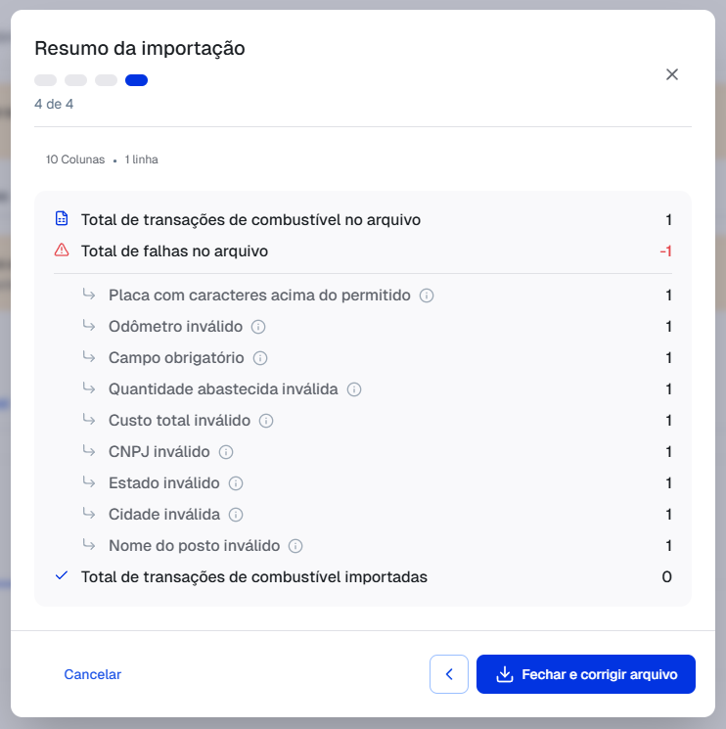The image size is (726, 729).
Task: Show info for Nome do posto inválido
Action: pos(295,546)
